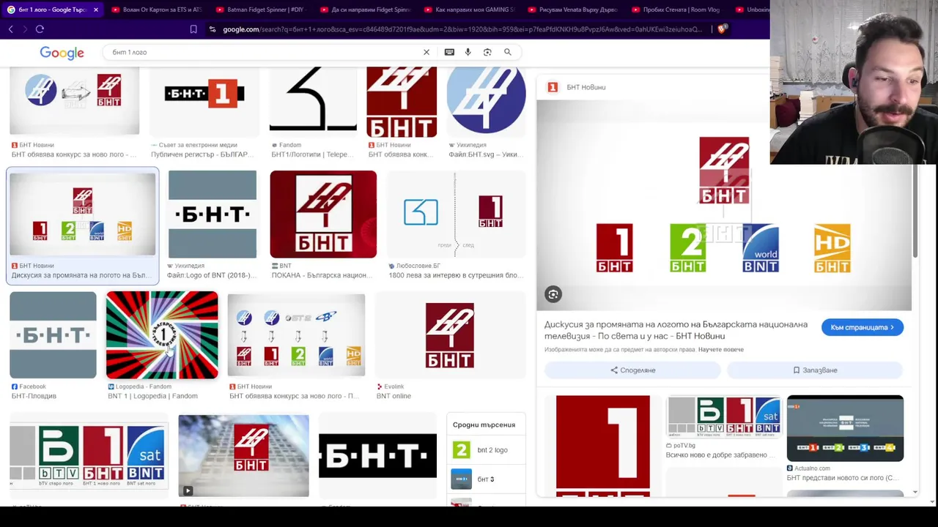Open the Публичен регистър БНТ 1 thumbnail

click(x=204, y=101)
